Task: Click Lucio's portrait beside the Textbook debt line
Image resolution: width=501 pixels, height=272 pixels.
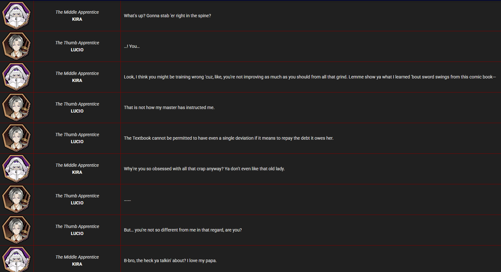Action: (x=16, y=138)
